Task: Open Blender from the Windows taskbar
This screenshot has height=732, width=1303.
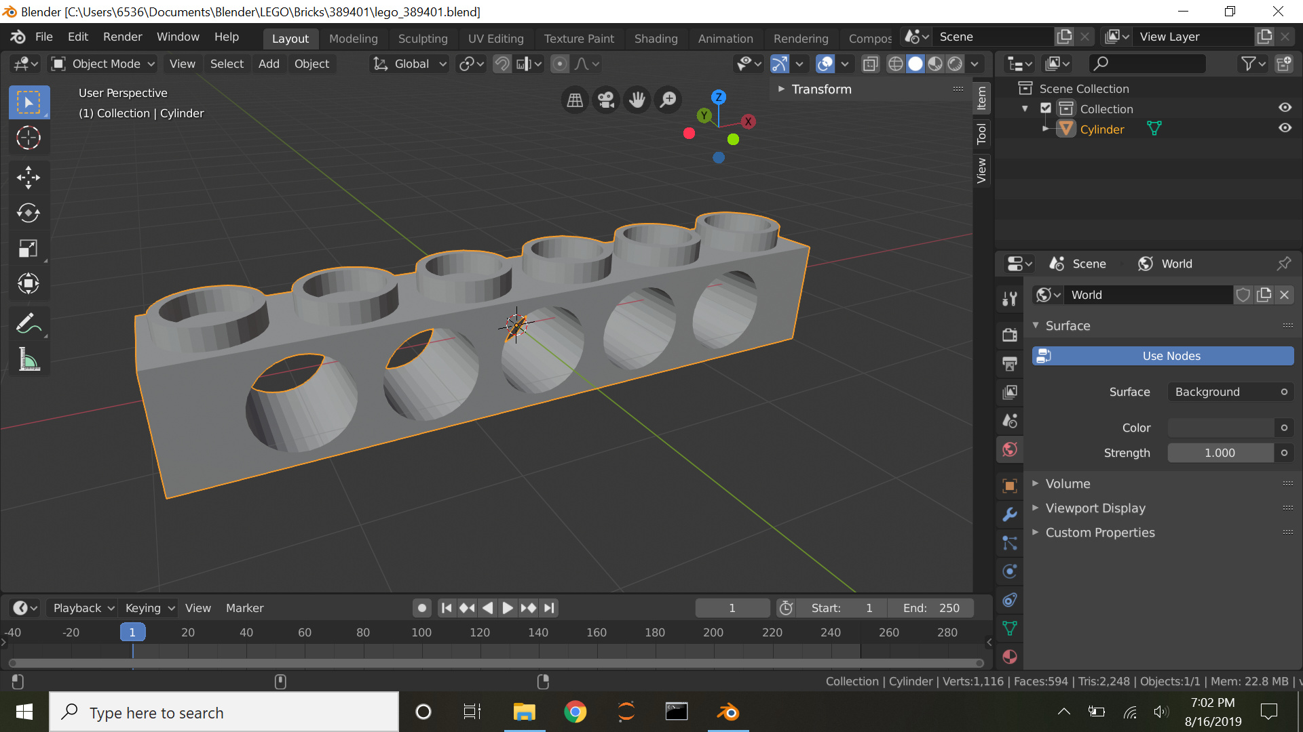Action: (728, 712)
